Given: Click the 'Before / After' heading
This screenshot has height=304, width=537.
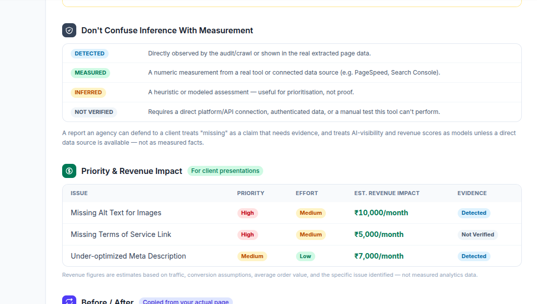Looking at the screenshot, I should [107, 301].
